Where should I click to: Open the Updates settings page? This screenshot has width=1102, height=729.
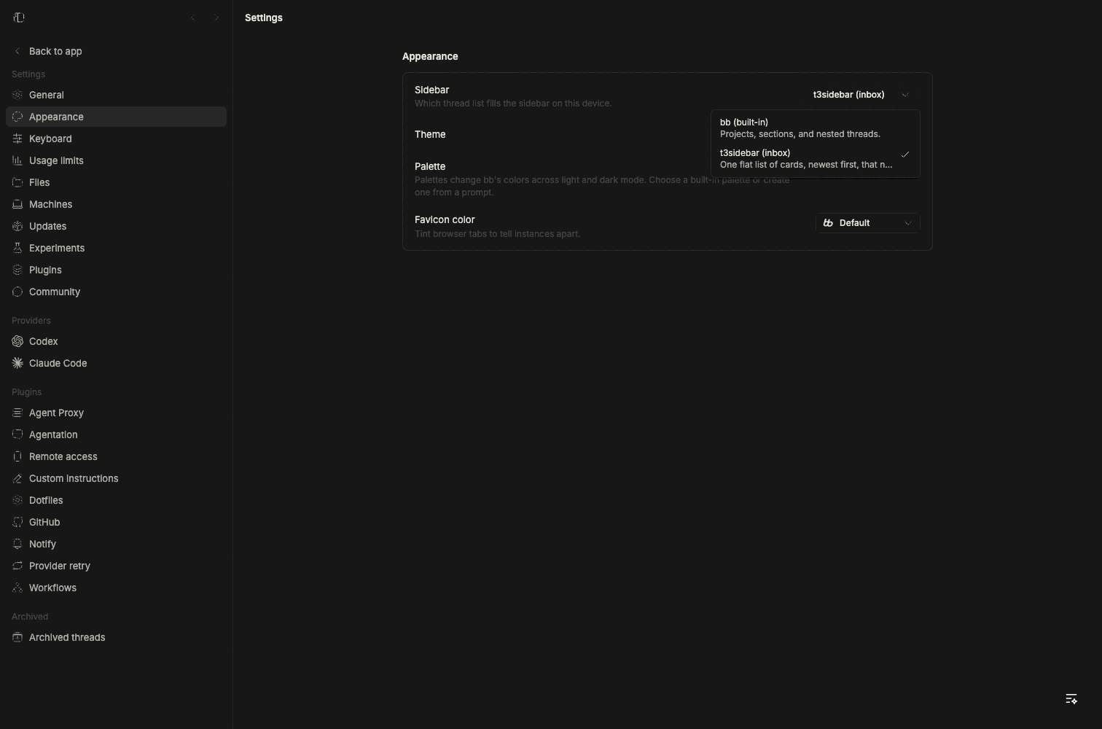tap(116, 226)
